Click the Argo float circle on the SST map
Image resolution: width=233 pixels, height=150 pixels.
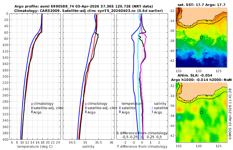tap(201, 37)
